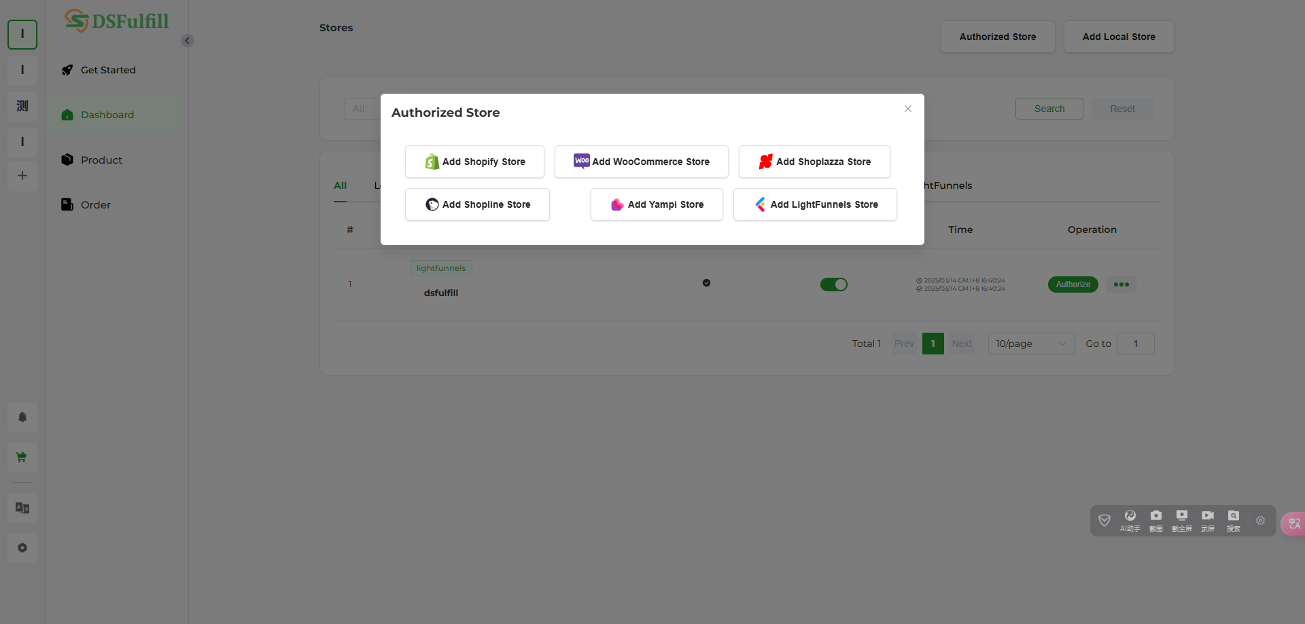Click the Time column header

click(x=960, y=230)
